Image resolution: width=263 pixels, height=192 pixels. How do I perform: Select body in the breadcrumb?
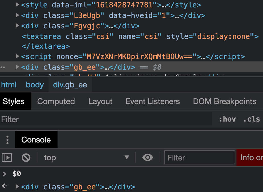pyautogui.click(x=35, y=85)
